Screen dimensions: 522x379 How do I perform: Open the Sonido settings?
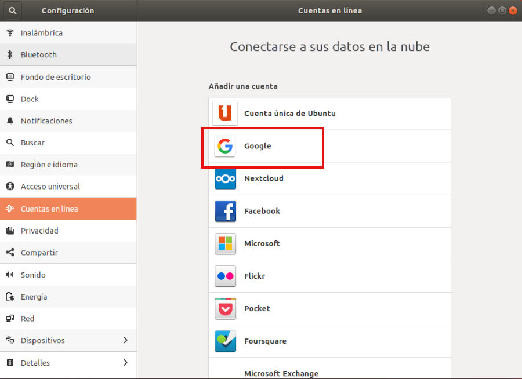(x=68, y=275)
